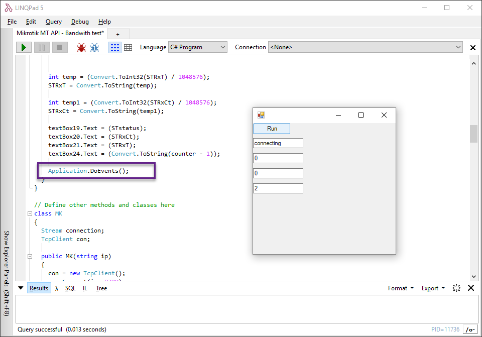Open the Query menu
The image size is (482, 337).
(x=54, y=22)
